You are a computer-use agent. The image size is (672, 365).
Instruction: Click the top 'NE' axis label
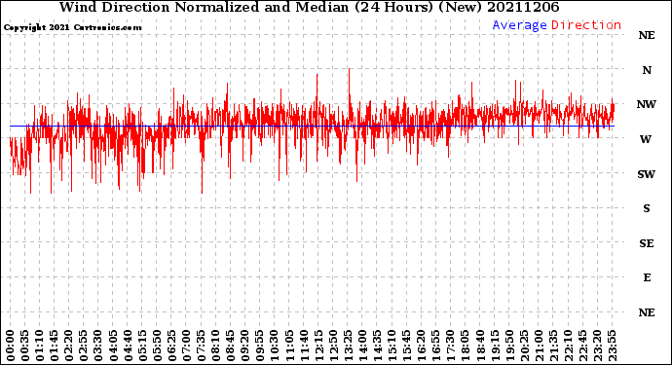[647, 36]
